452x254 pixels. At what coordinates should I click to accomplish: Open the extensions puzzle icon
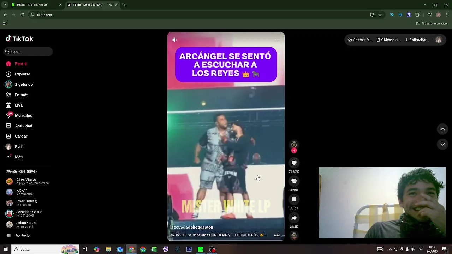[x=417, y=15]
